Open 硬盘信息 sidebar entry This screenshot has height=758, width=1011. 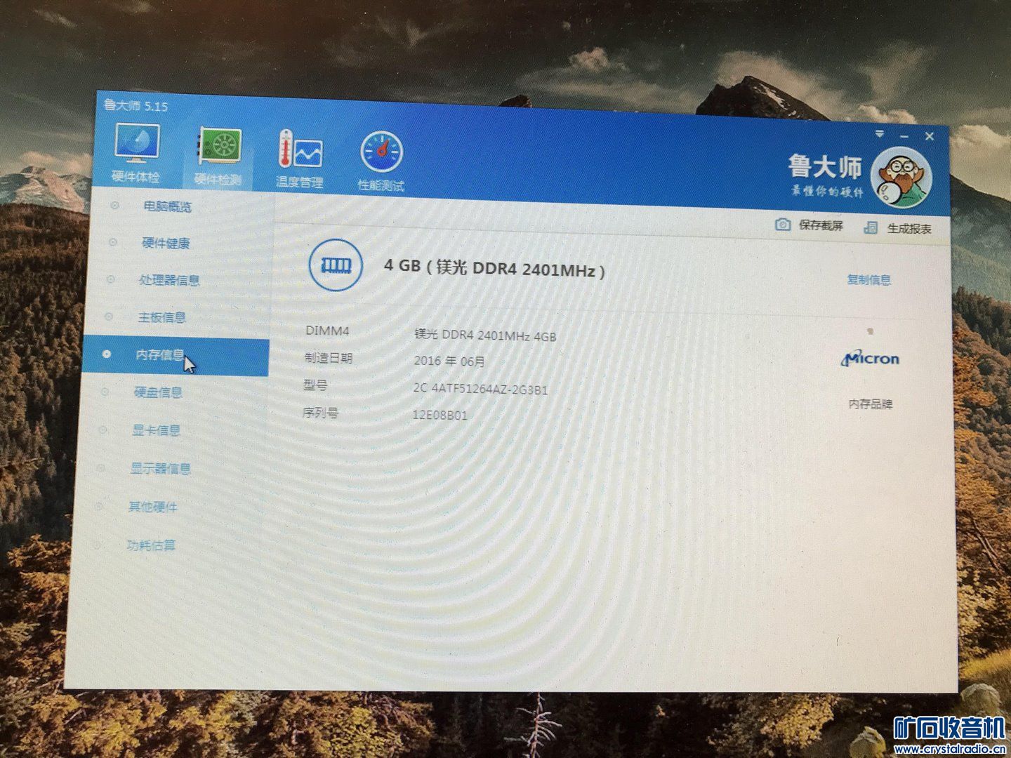[158, 392]
